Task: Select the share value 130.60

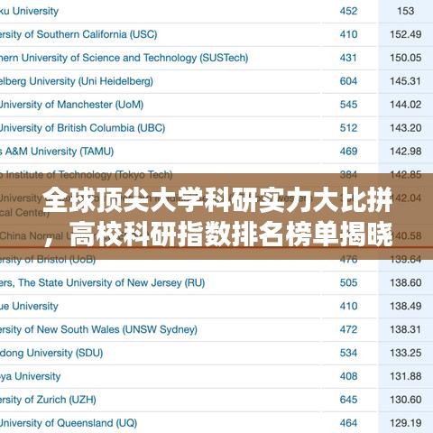Action: 406,400
